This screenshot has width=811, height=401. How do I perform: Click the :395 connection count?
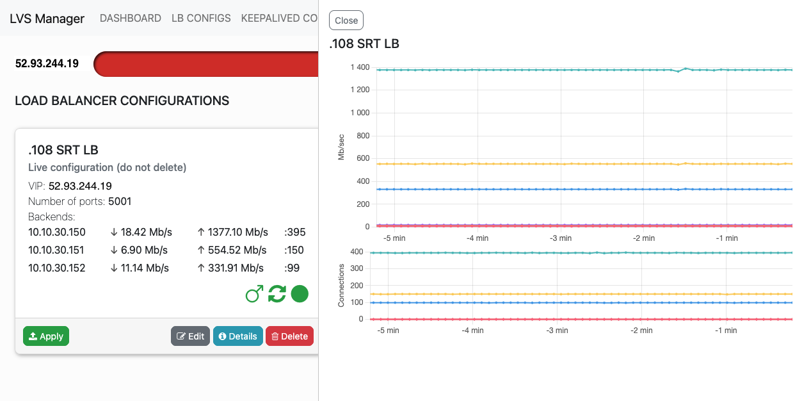click(x=295, y=232)
